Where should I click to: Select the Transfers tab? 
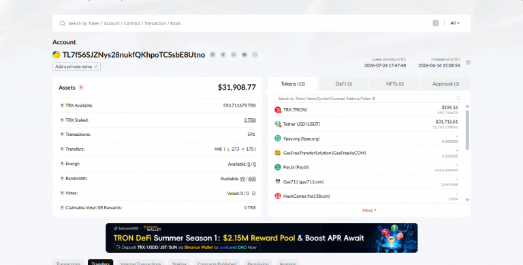[100, 262]
